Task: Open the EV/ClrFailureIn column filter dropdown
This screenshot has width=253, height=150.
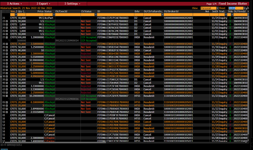Action: 162,15
